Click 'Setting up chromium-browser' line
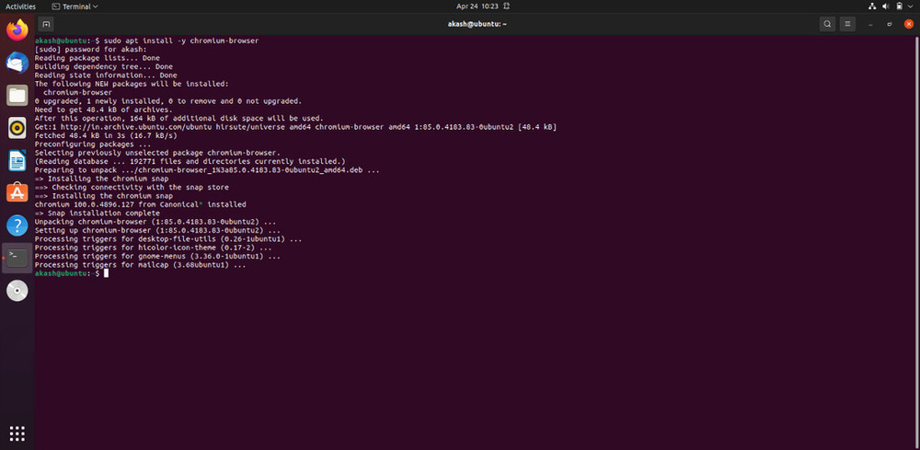The width and height of the screenshot is (920, 450). click(x=157, y=231)
